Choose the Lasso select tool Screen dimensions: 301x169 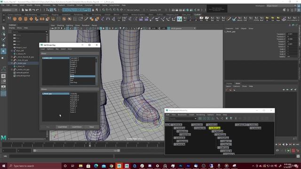(3, 34)
